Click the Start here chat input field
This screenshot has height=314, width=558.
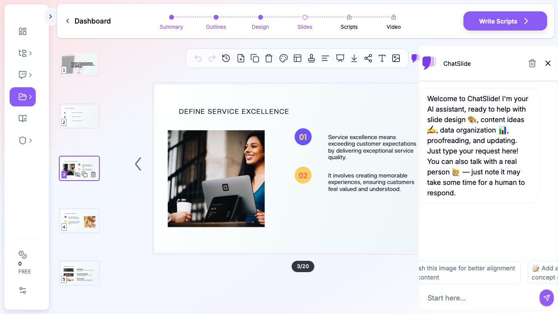tap(480, 298)
